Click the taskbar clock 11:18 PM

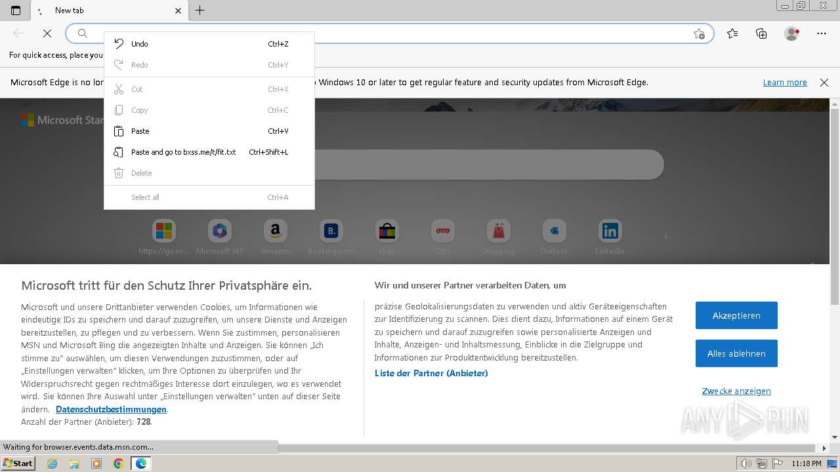807,463
